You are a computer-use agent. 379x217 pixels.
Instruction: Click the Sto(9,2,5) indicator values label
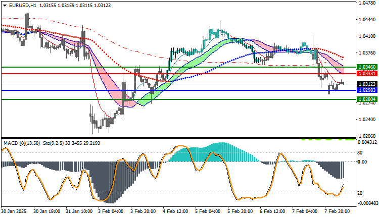pyautogui.click(x=72, y=143)
